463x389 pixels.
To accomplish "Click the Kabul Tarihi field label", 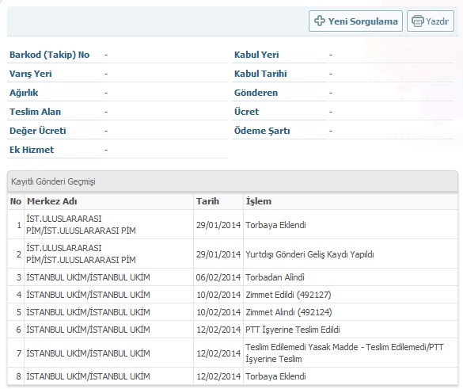I will [x=260, y=74].
